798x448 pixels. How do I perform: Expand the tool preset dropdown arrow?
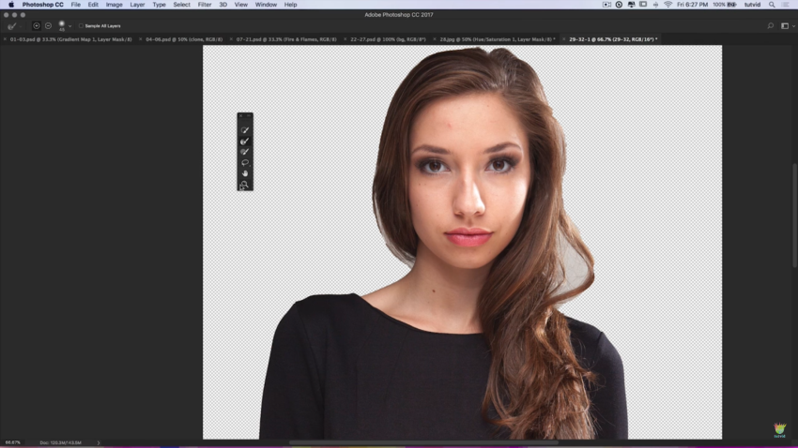[x=21, y=26]
